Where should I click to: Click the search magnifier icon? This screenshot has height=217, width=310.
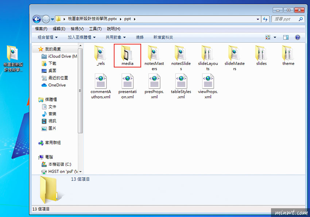coord(301,19)
